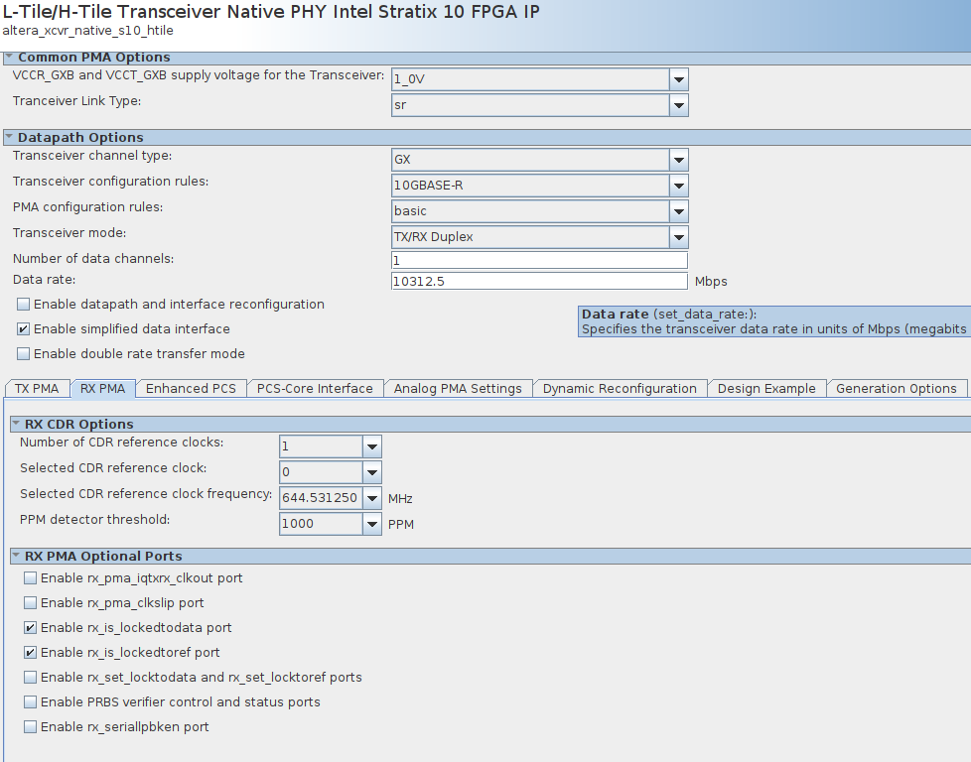Open the Generation Options tab

point(897,389)
